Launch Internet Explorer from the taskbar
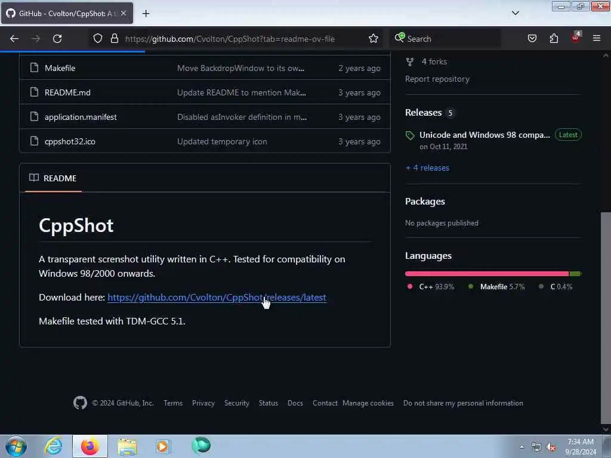The height and width of the screenshot is (458, 611). click(x=53, y=446)
